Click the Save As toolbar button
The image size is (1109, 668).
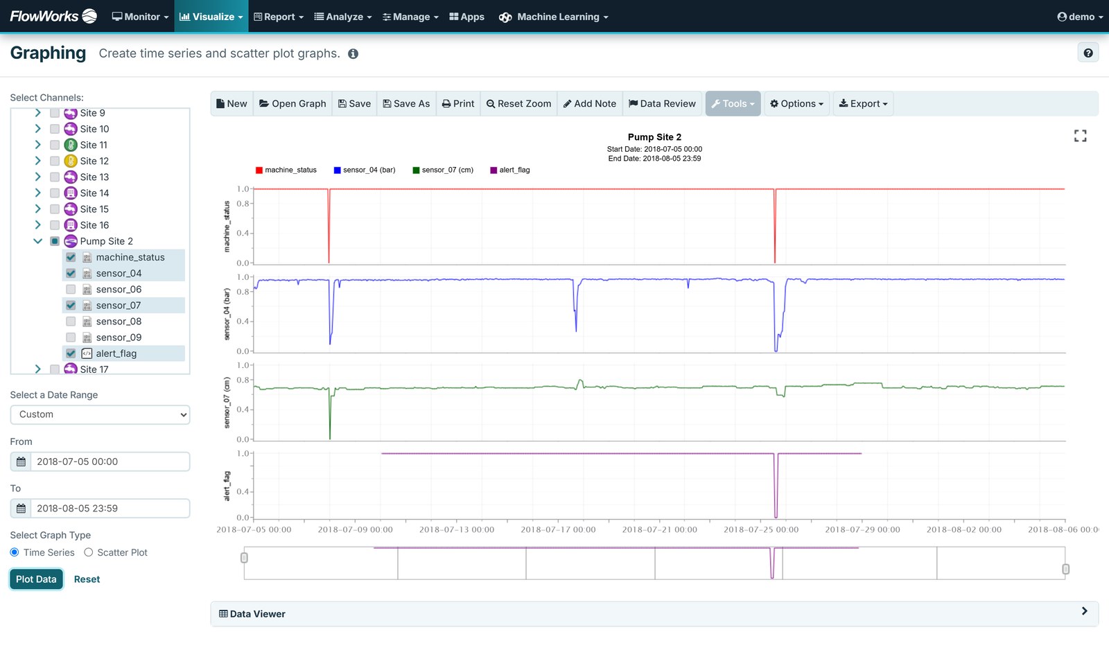[406, 103]
